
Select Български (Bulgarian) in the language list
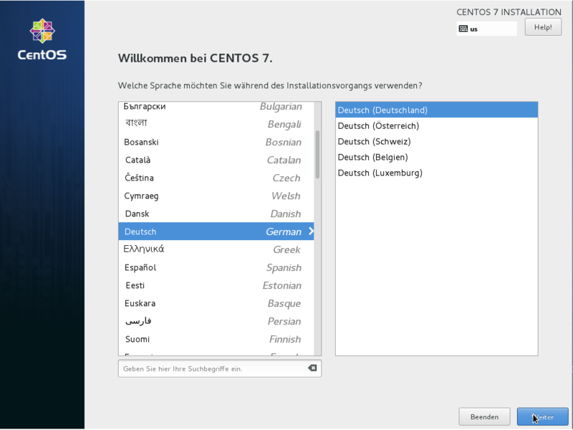click(x=216, y=106)
